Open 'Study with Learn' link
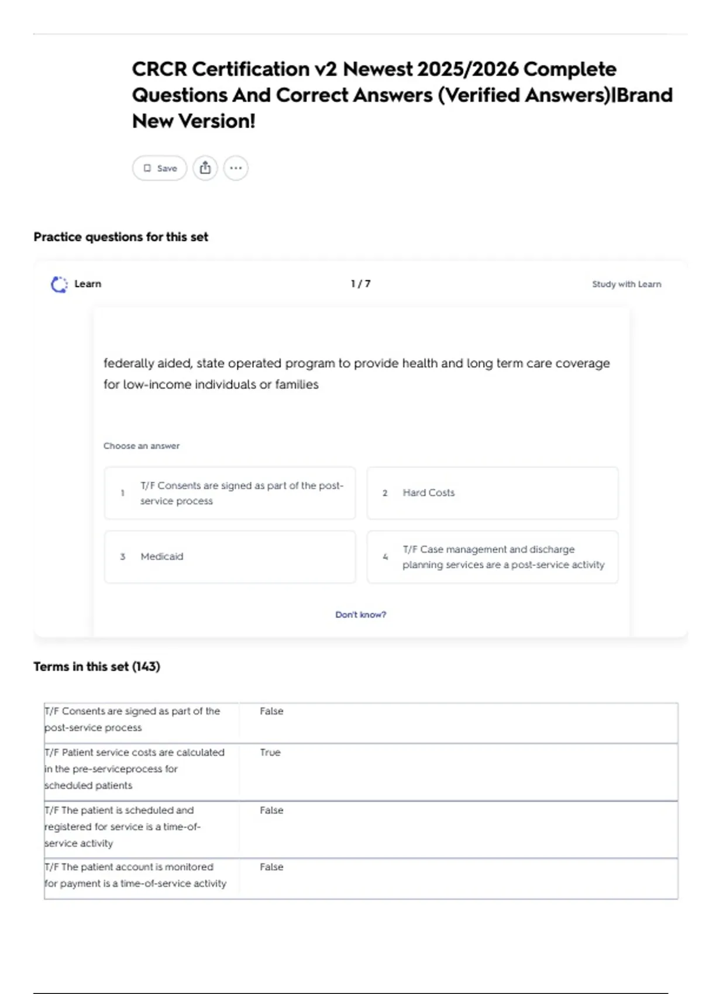This screenshot has width=702, height=994. click(626, 284)
